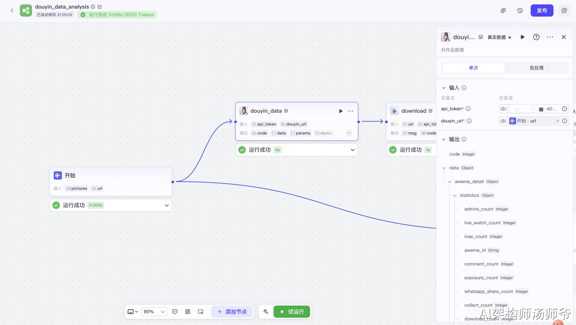Click the 发布 publish button
This screenshot has height=325, width=576.
pyautogui.click(x=542, y=10)
